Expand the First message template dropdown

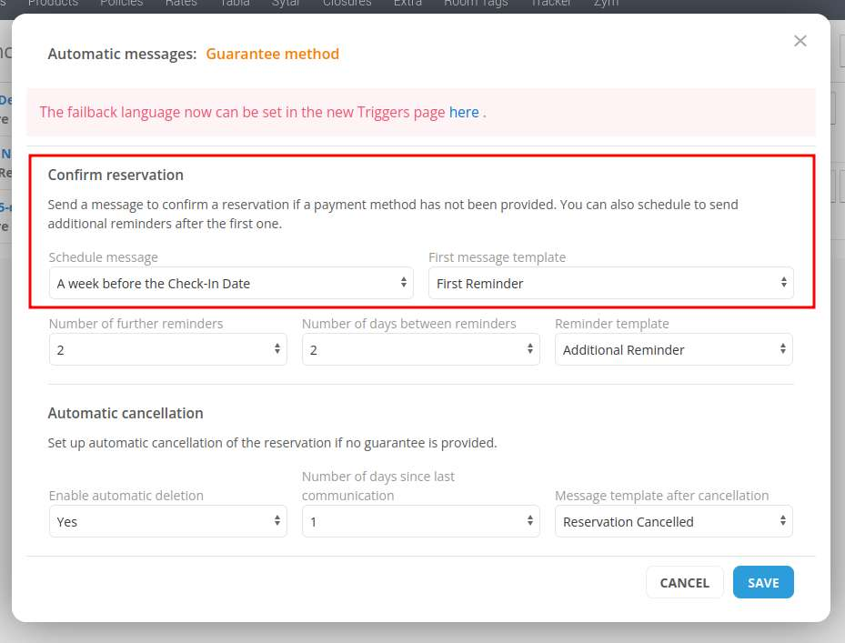[610, 284]
